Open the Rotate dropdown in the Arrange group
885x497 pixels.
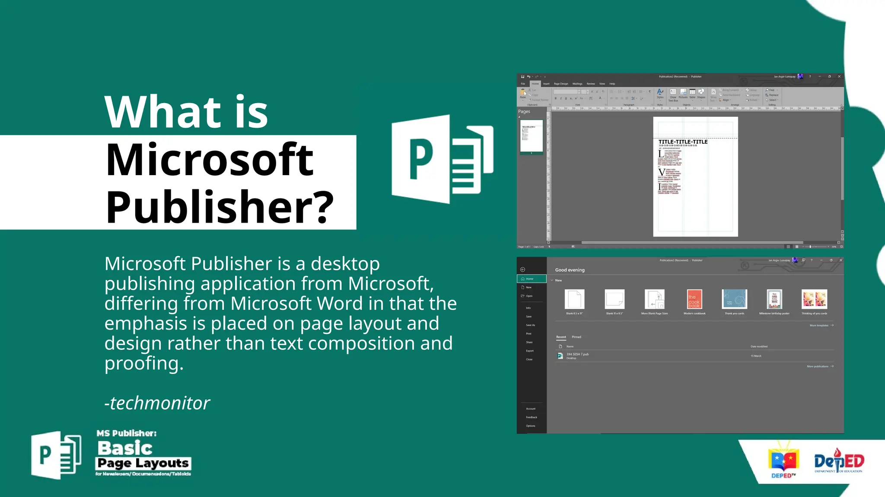751,100
